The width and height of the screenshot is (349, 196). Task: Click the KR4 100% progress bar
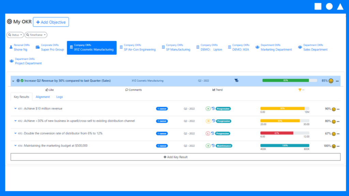285,146
